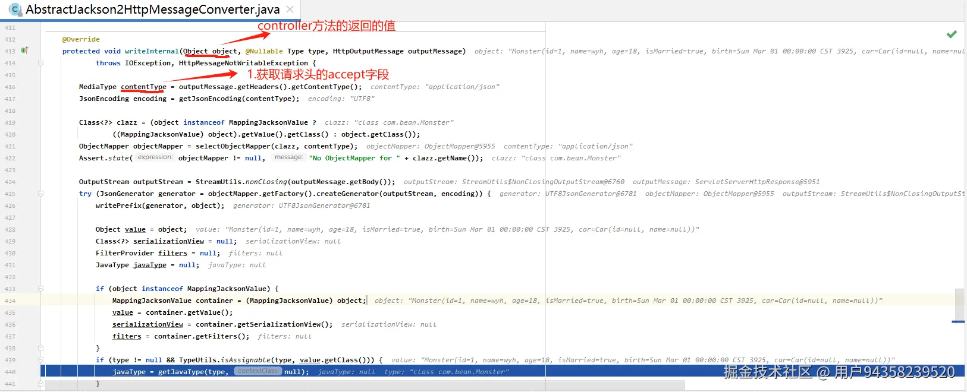Collapse the if block fold at line 433
The width and height of the screenshot is (967, 392).
pyautogui.click(x=40, y=289)
